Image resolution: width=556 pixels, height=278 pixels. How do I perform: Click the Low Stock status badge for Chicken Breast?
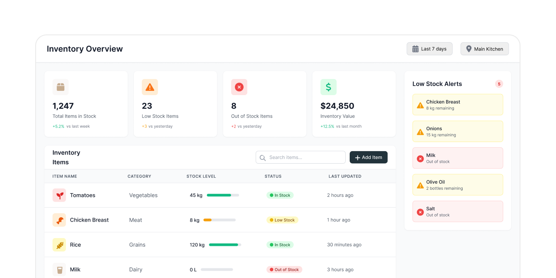pyautogui.click(x=282, y=220)
